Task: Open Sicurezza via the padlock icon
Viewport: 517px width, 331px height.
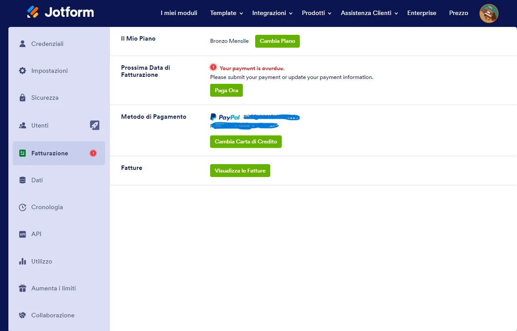Action: [x=22, y=98]
